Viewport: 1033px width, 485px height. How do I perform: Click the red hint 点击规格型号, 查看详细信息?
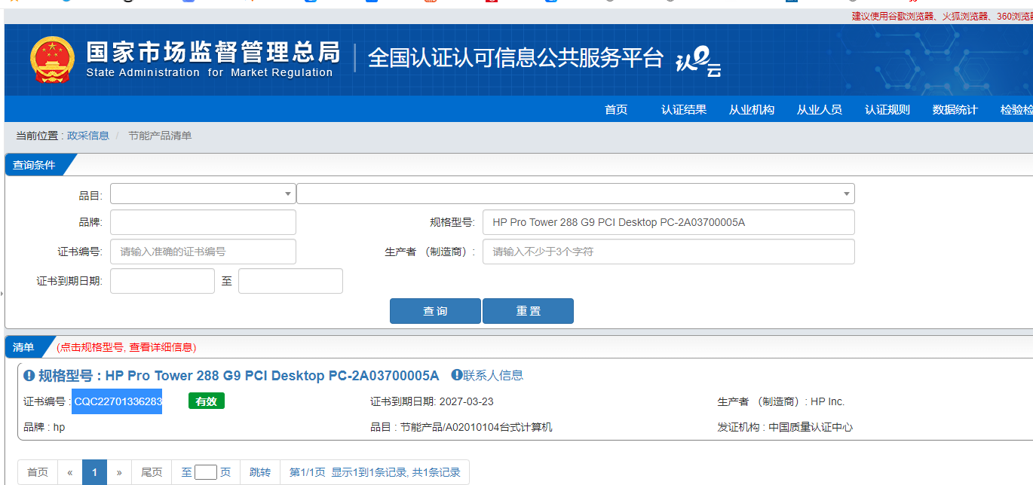pyautogui.click(x=127, y=347)
